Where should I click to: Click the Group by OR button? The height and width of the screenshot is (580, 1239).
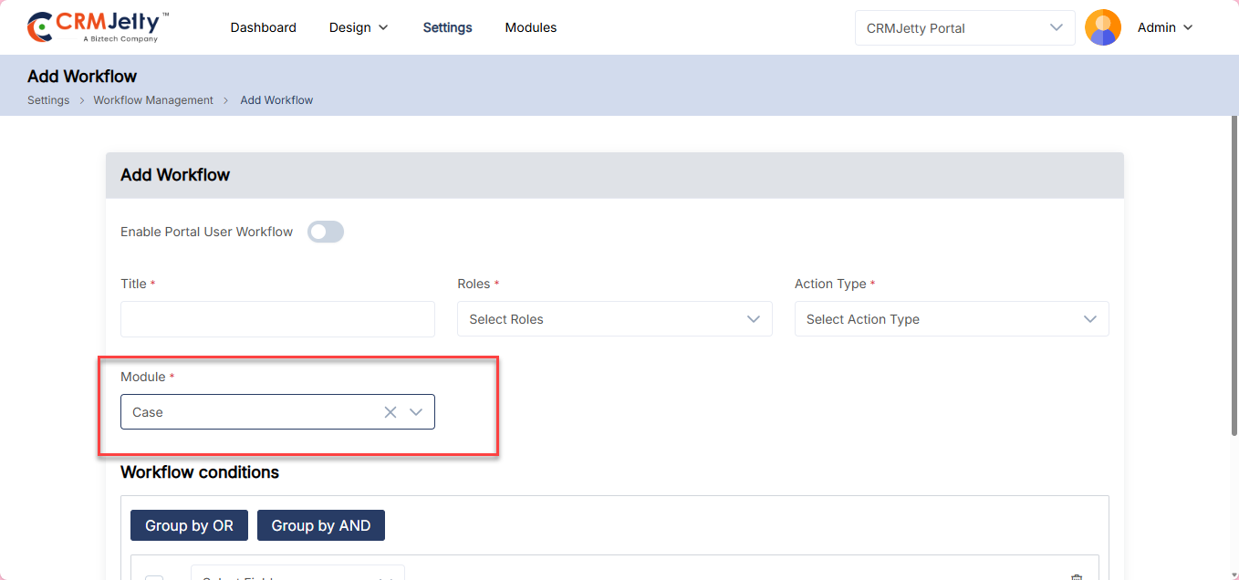tap(189, 525)
